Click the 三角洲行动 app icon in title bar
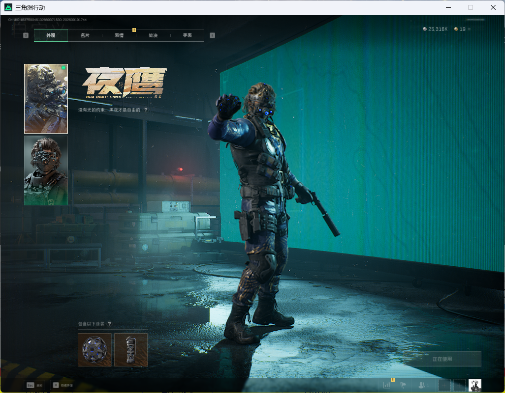505x393 pixels. coord(8,7)
